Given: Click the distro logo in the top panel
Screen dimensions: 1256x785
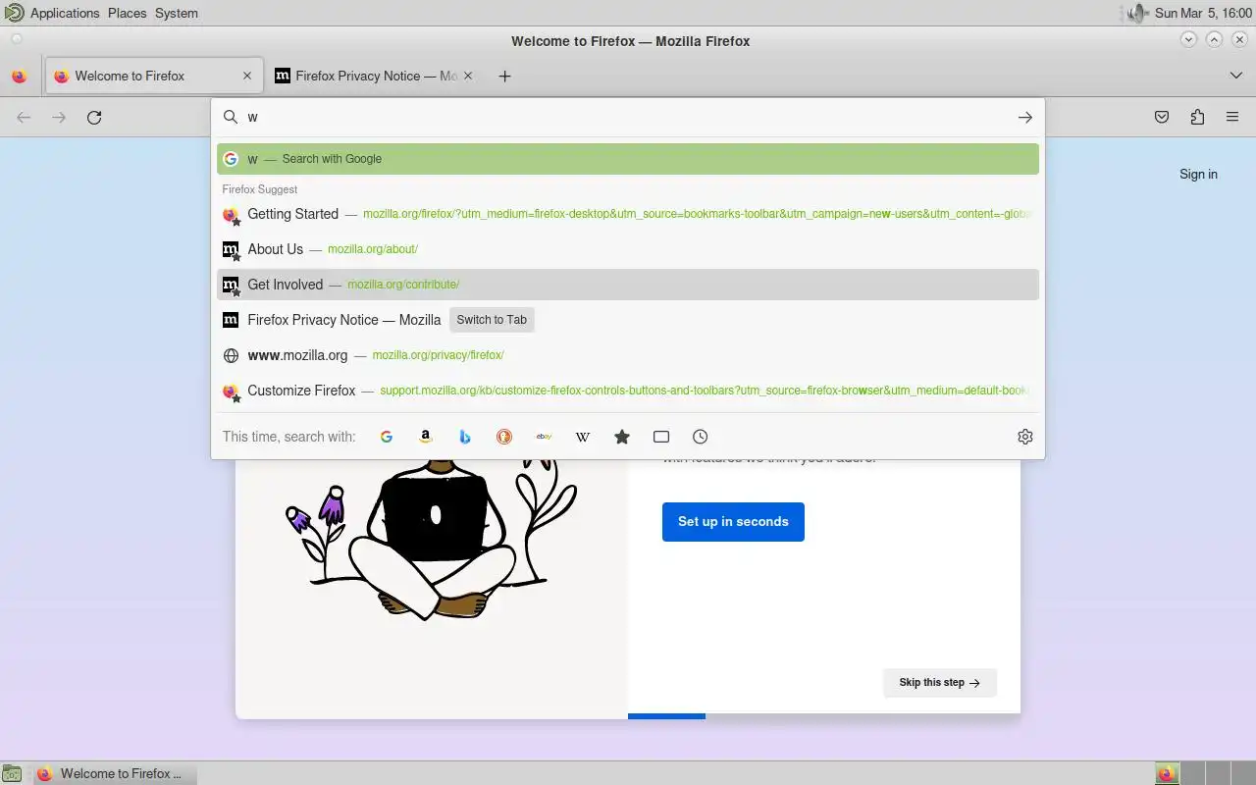Looking at the screenshot, I should click(x=15, y=13).
